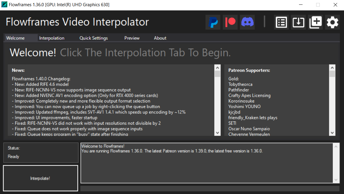
Task: Switch to the Interpolation tab
Action: pyautogui.click(x=52, y=38)
